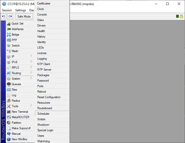Click the Bridge icon in sidebar
The width and height of the screenshot is (185, 143).
click(x=9, y=35)
